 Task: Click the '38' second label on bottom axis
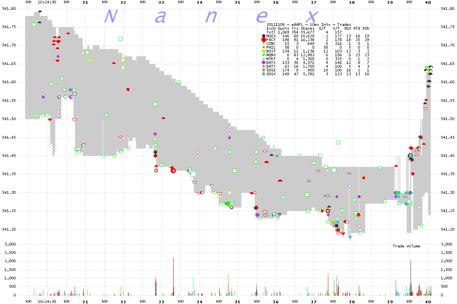pyautogui.click(x=352, y=301)
